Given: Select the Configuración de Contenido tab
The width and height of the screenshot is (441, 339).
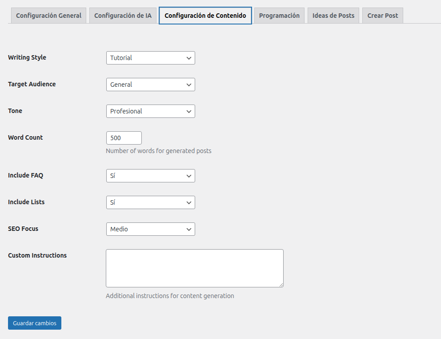Looking at the screenshot, I should (205, 16).
